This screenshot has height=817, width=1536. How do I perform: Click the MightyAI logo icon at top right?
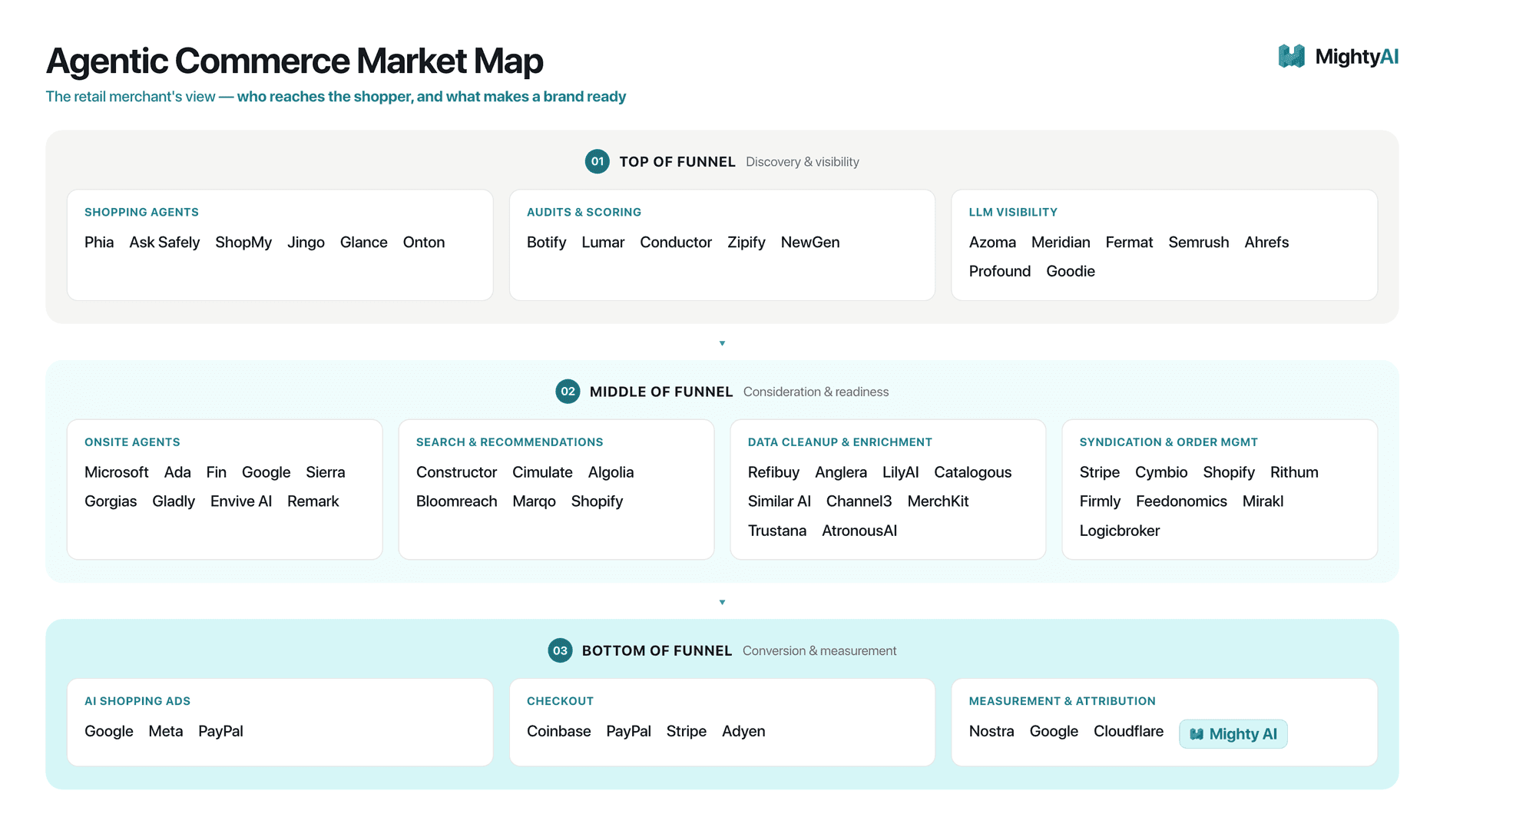coord(1291,56)
